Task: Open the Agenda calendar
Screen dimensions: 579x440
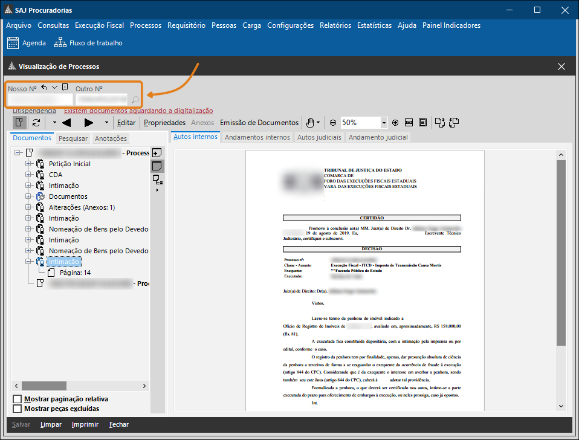Action: pyautogui.click(x=27, y=43)
